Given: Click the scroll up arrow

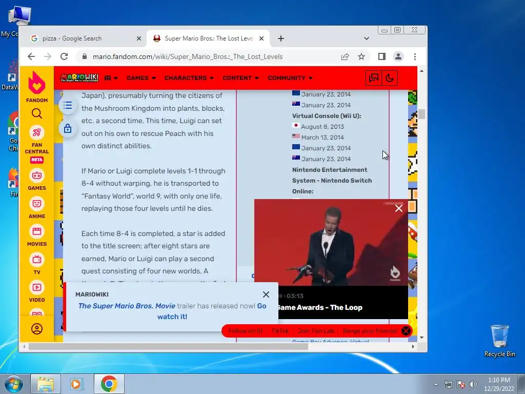Looking at the screenshot, I should [x=421, y=71].
